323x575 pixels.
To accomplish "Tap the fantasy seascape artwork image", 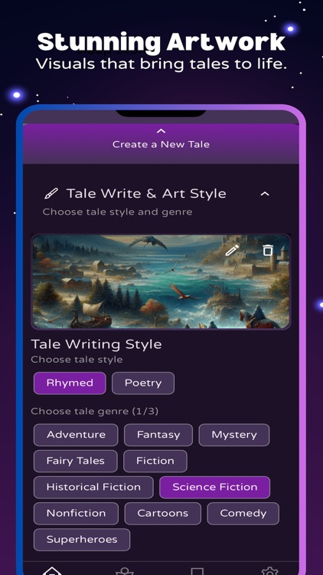I will (161, 281).
